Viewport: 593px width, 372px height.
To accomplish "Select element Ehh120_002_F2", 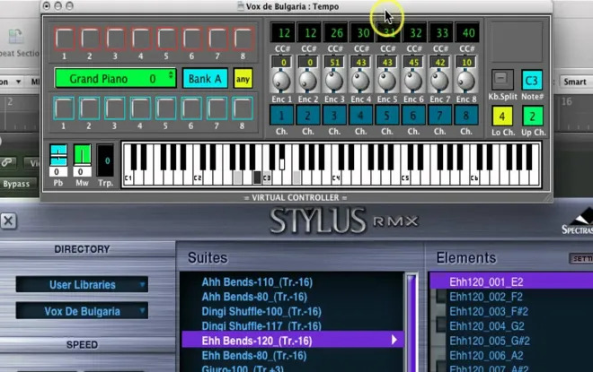I will 486,297.
